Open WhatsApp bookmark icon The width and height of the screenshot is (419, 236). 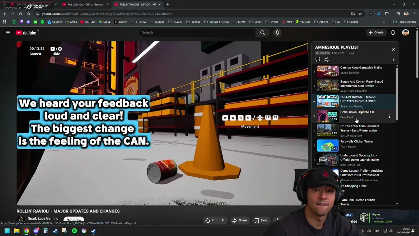click(x=14, y=22)
